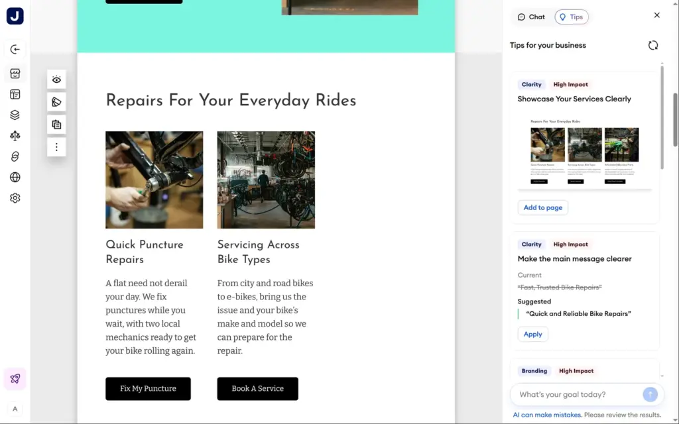The image size is (679, 424).
Task: Click the puncture repairs description paragraph
Action: 151,317
